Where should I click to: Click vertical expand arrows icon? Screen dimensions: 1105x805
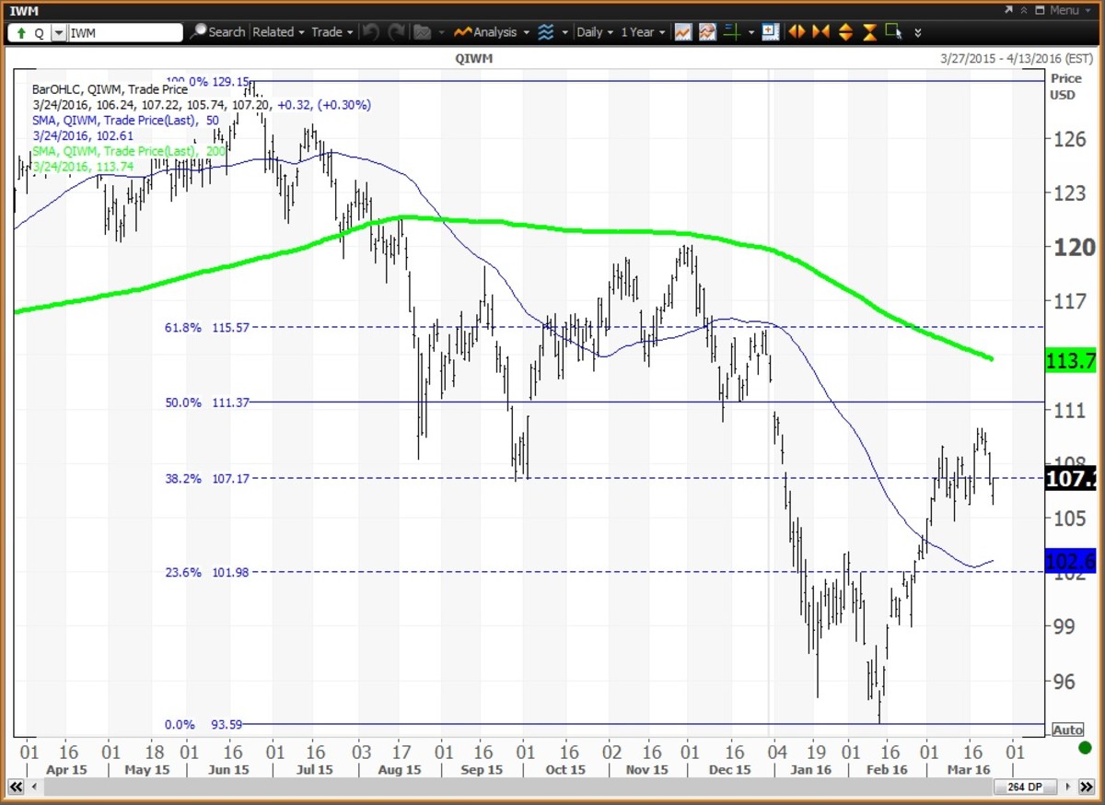pos(845,32)
